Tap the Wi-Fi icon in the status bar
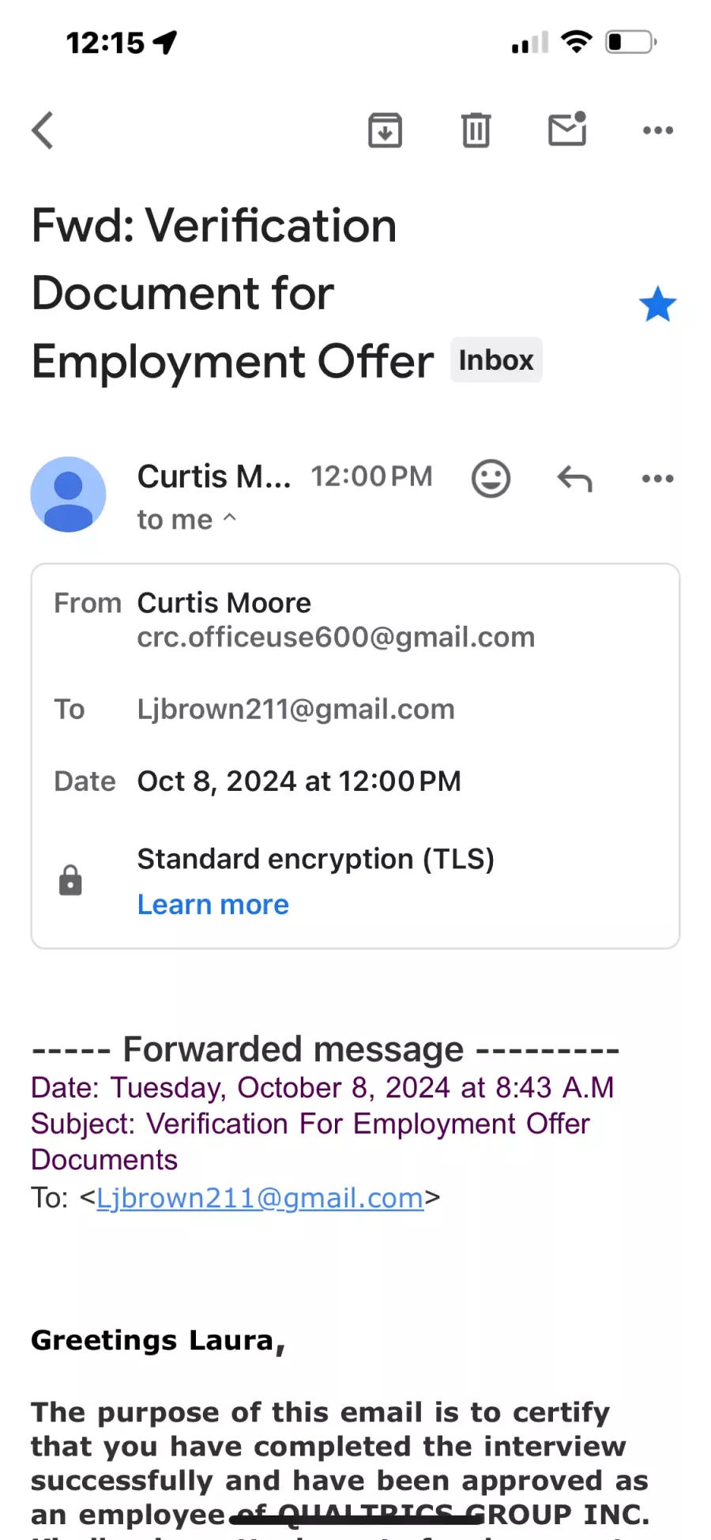The image size is (711, 1540). 577,42
